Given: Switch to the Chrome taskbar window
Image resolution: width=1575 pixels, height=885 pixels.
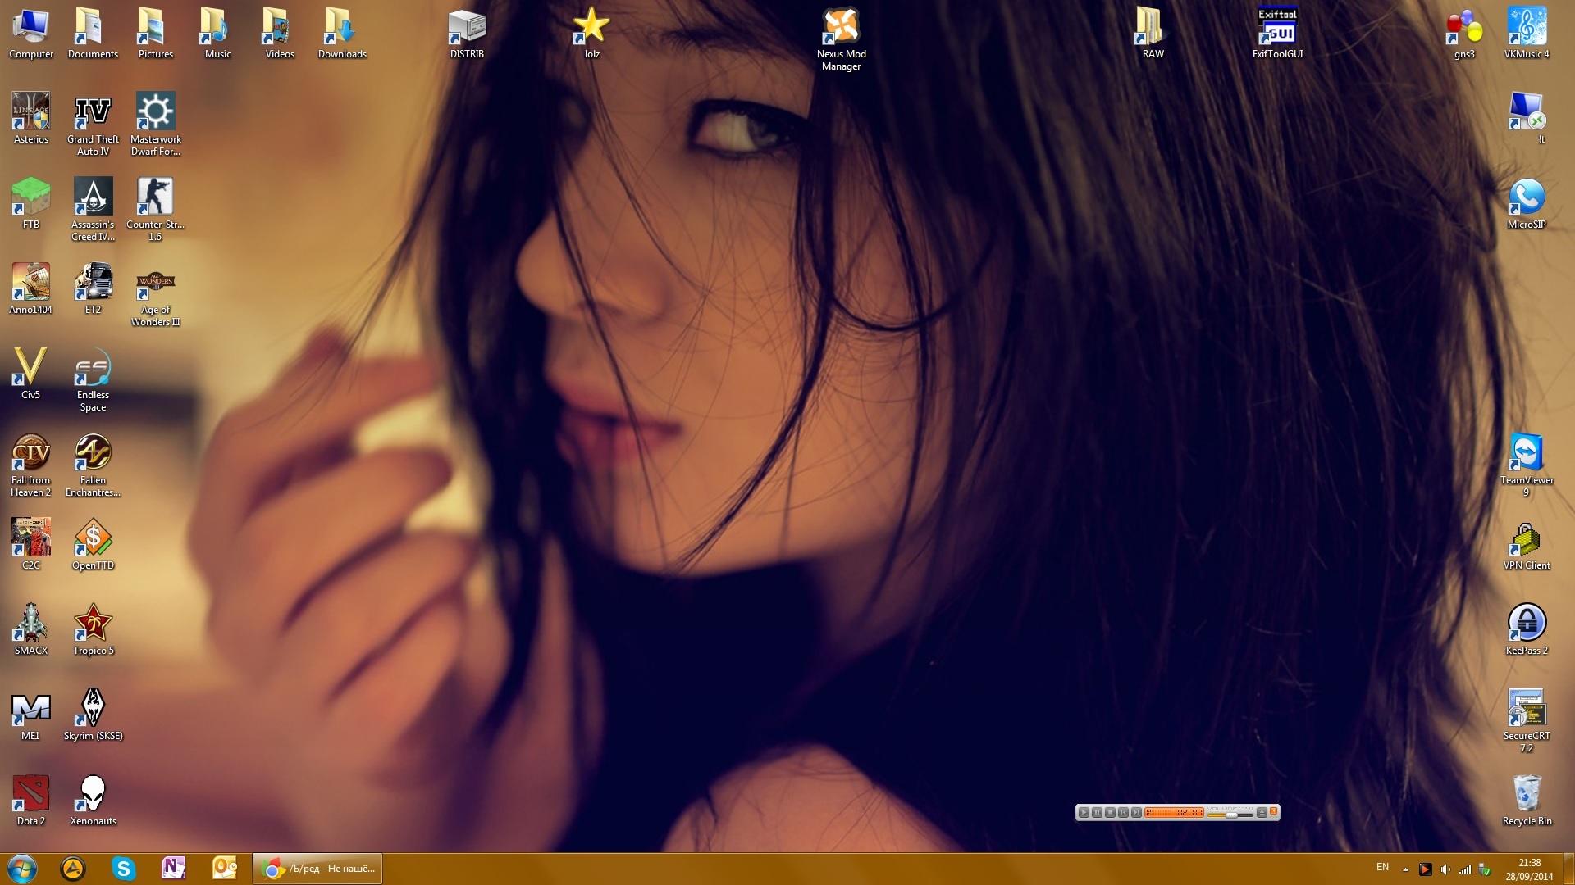Looking at the screenshot, I should tap(317, 868).
